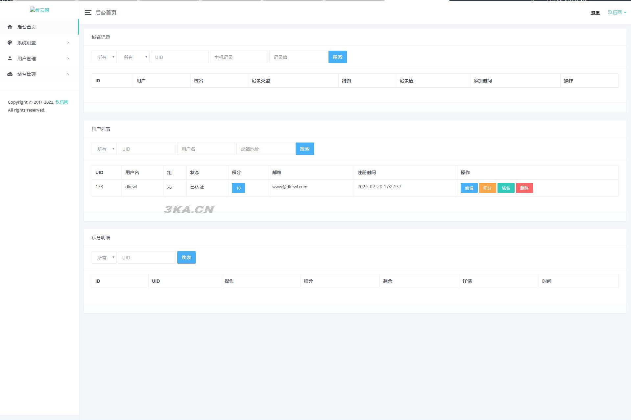Click 搜索 button in 域名记录 section

click(x=337, y=57)
